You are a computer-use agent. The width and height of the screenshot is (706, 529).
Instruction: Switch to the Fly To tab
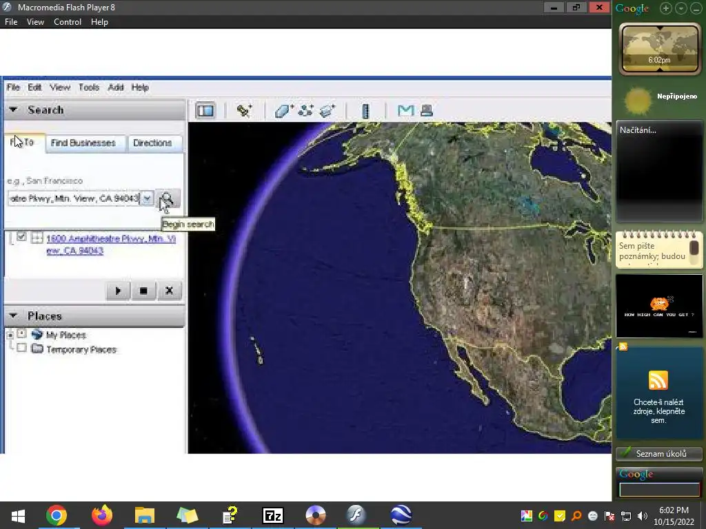pos(24,143)
